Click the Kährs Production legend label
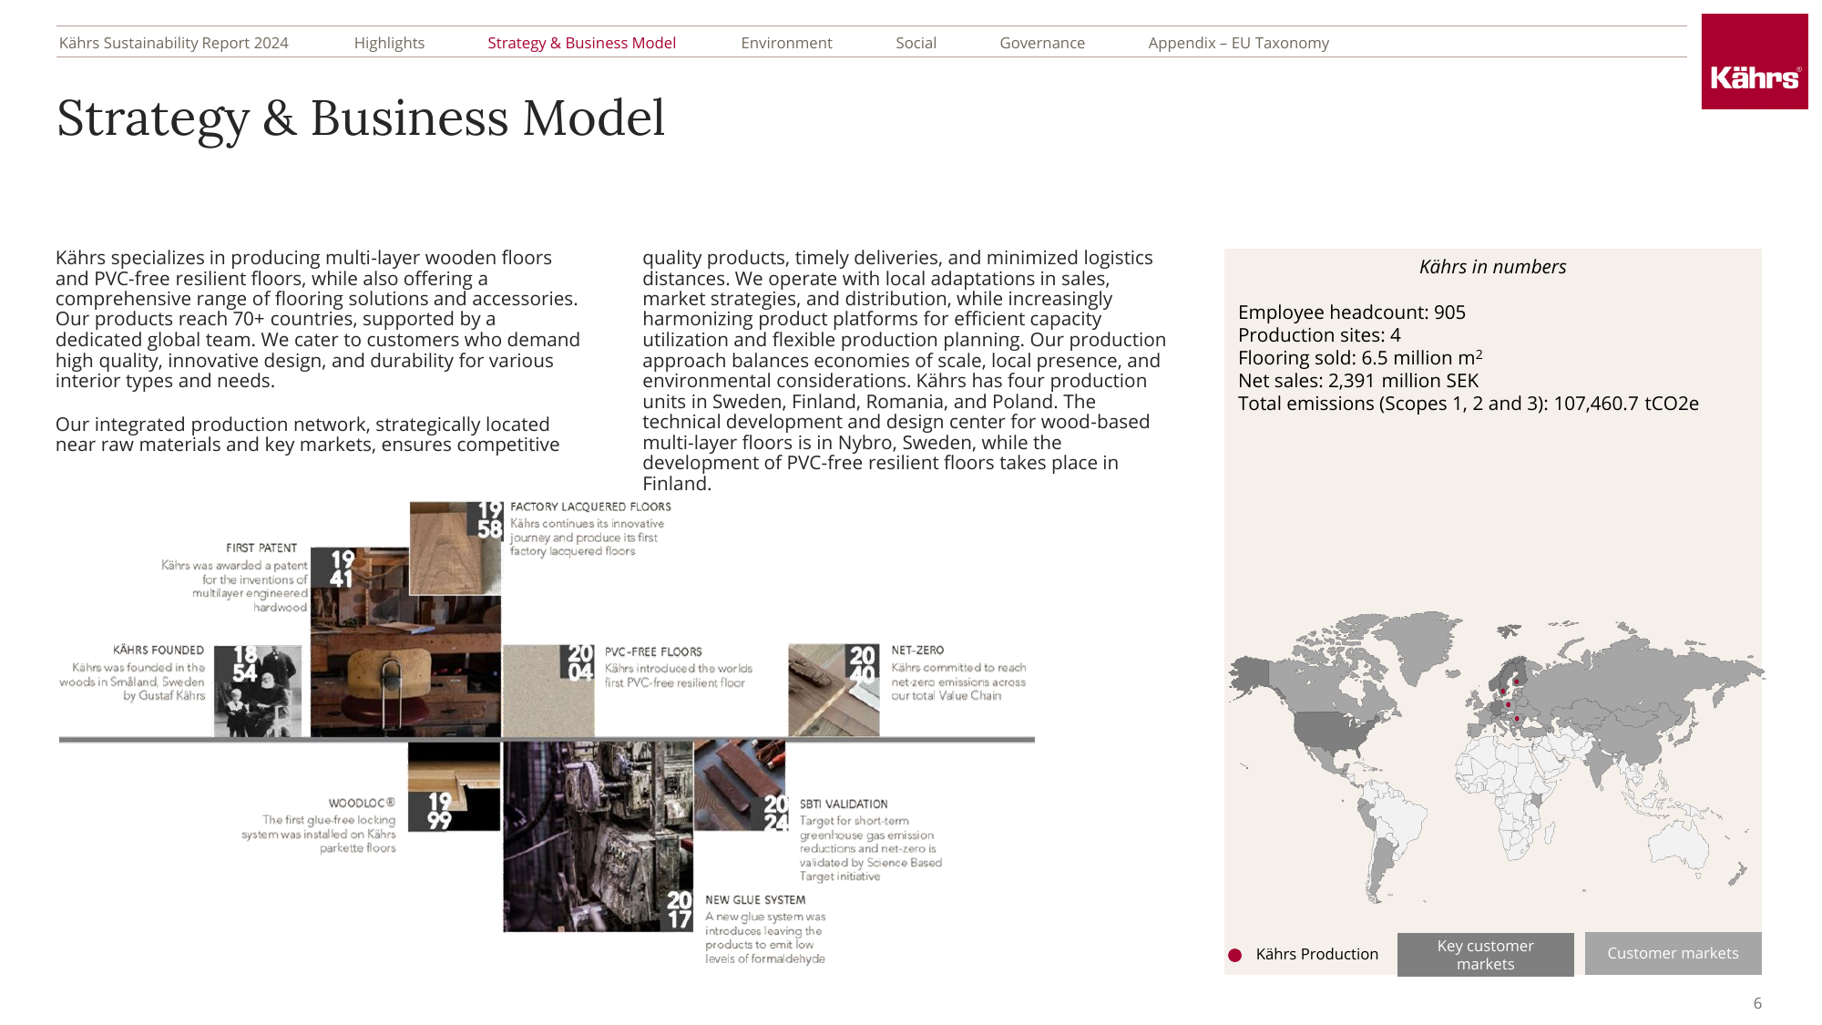Screen dimensions: 1822x1025 1316,954
